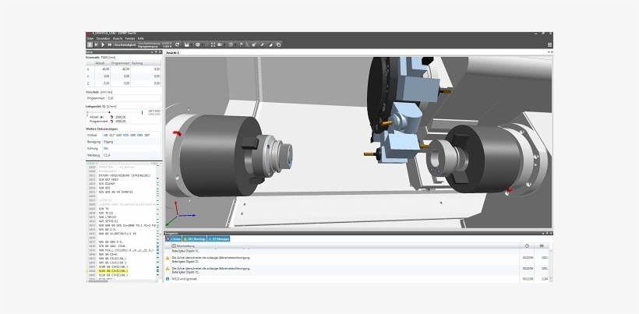
Task: Open the Simulation menu
Action: tap(102, 38)
